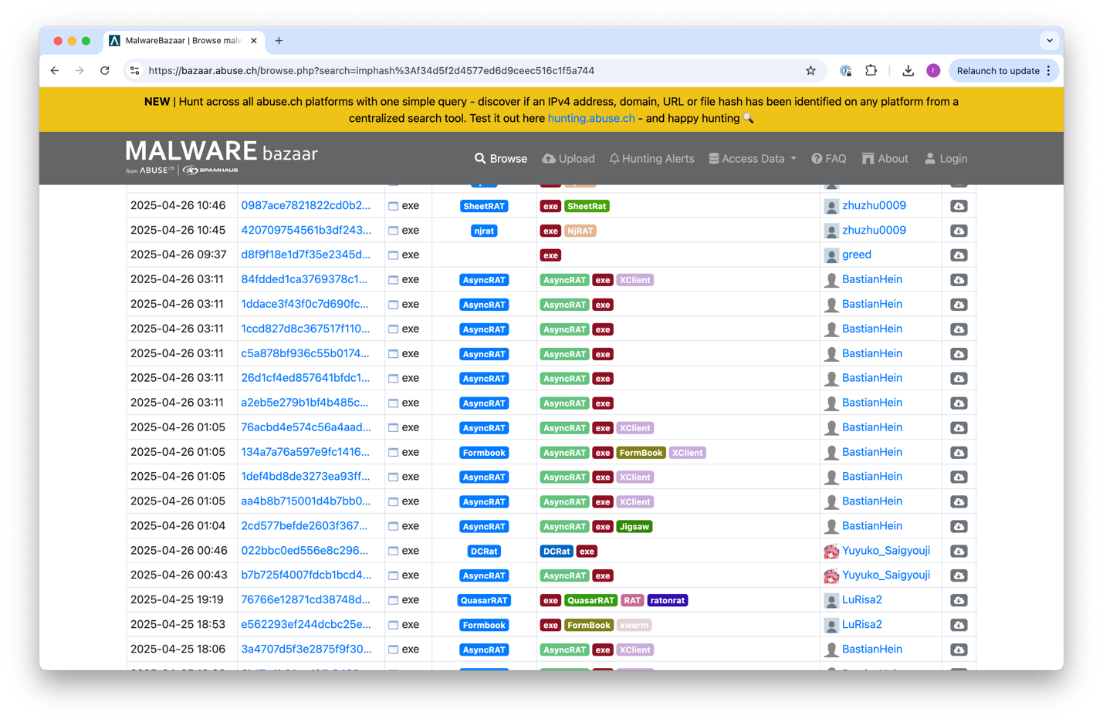This screenshot has height=722, width=1103.
Task: Click the LuRisa2 avatar in the 76766e12871cd38748d row
Action: [831, 600]
